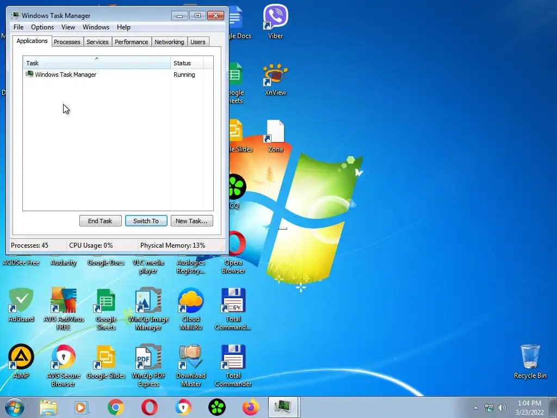Launch AVG Secure Browser from taskbar
Viewport: 557px width, 418px height.
tap(183, 407)
